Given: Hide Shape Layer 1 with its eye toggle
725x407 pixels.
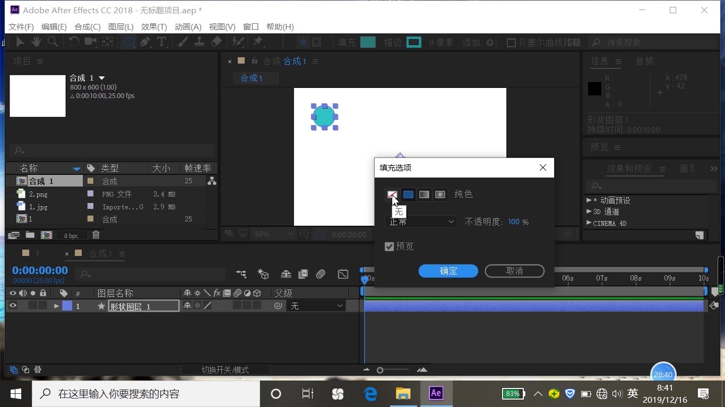Looking at the screenshot, I should coord(13,306).
